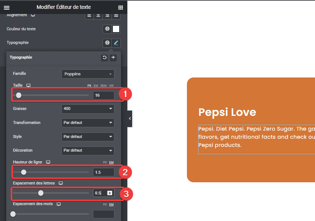
Task: Open the Style dropdown
Action: tap(88, 137)
